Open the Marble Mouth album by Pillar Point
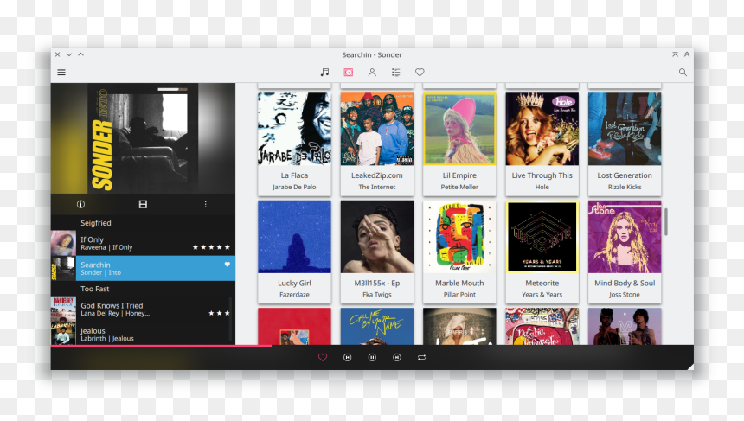 459,252
